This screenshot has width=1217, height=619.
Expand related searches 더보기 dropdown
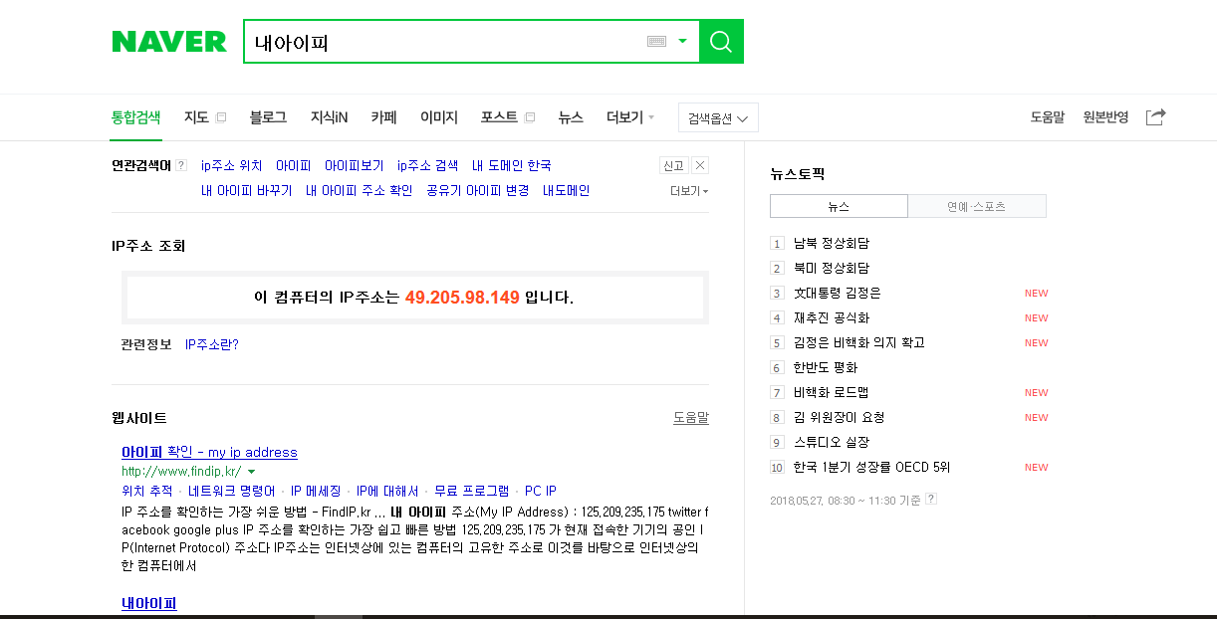689,191
